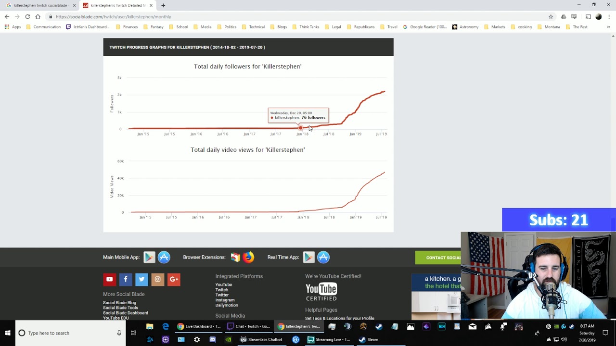Visit Social Blade's Facebook page icon

[x=126, y=279]
